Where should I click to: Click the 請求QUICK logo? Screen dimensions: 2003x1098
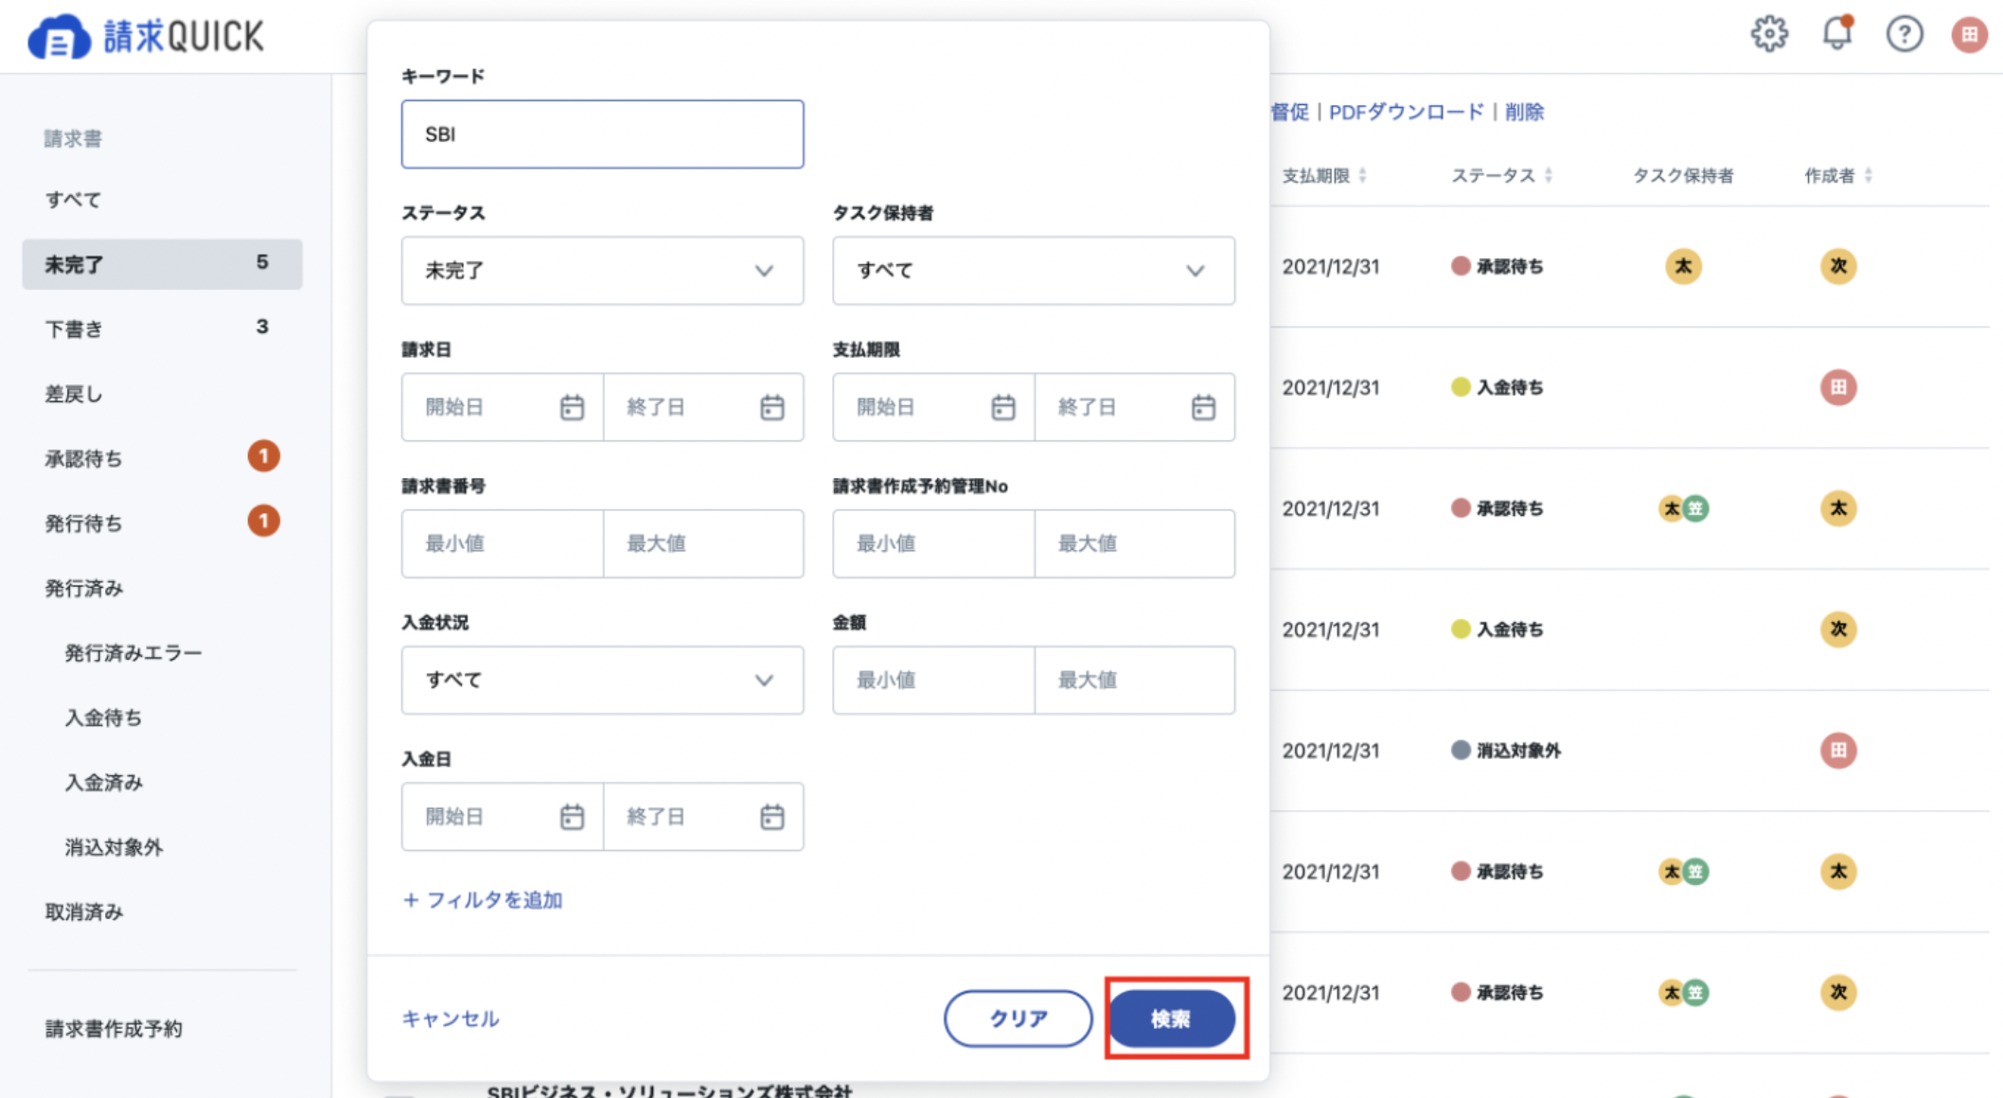146,38
